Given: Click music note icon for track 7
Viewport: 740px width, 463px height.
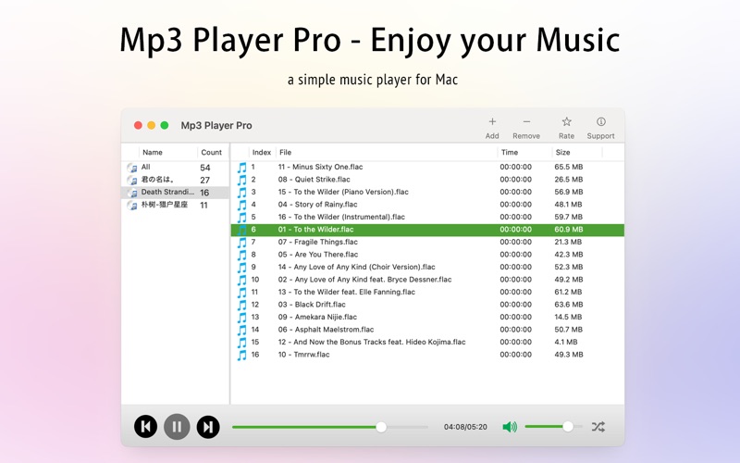Looking at the screenshot, I should [x=241, y=243].
